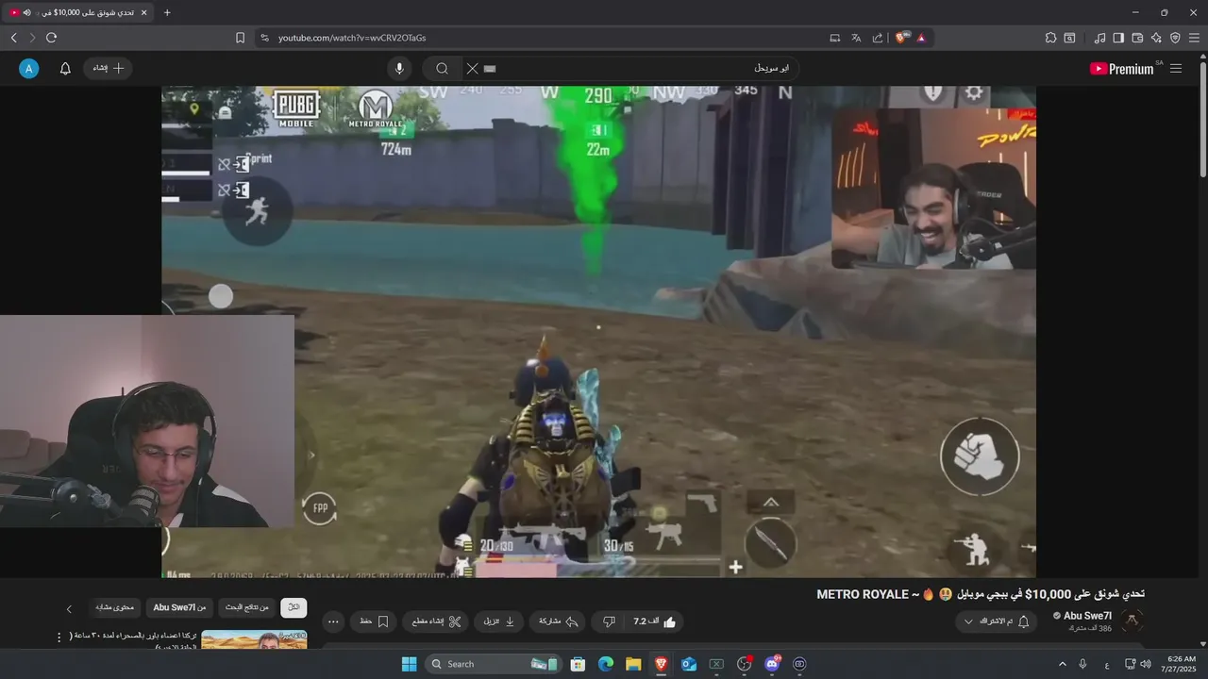Open Microsoft Store from taskbar
1208x679 pixels.
click(578, 664)
